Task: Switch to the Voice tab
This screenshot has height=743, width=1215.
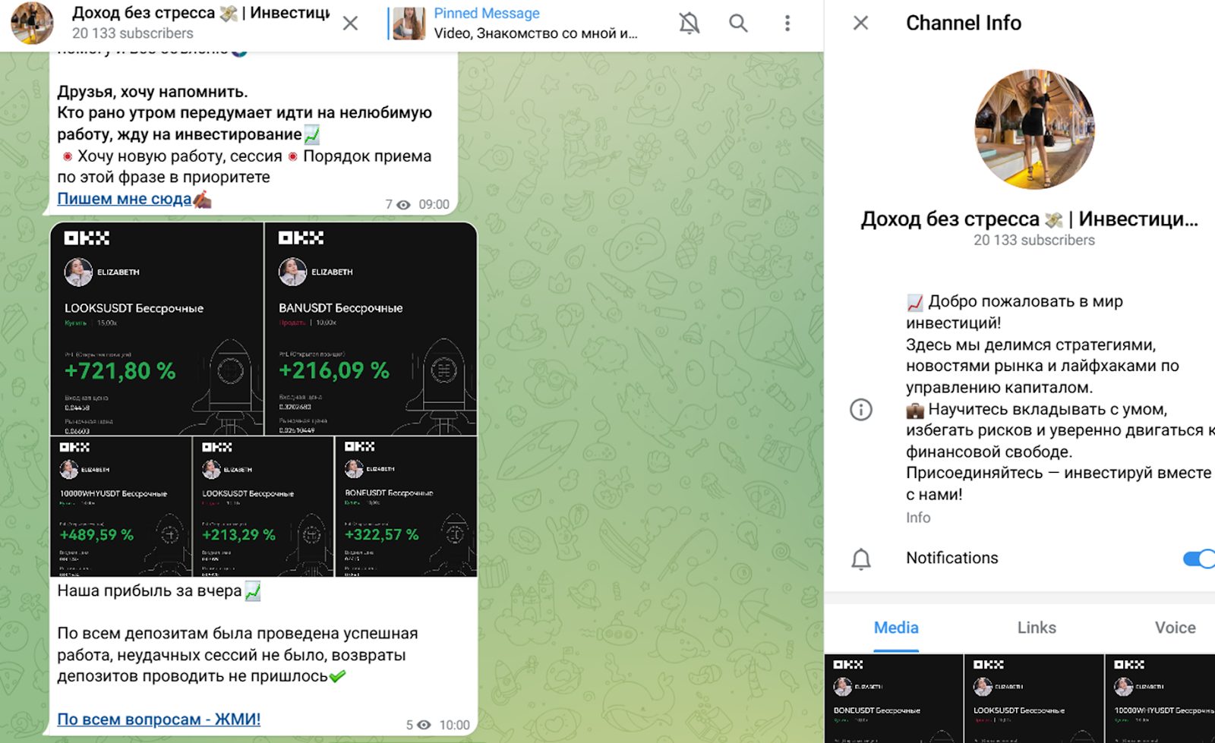Action: click(x=1175, y=628)
